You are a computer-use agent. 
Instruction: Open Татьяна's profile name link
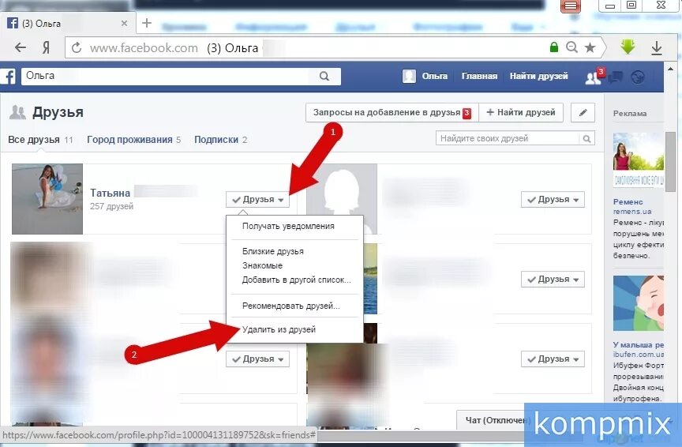click(x=110, y=193)
